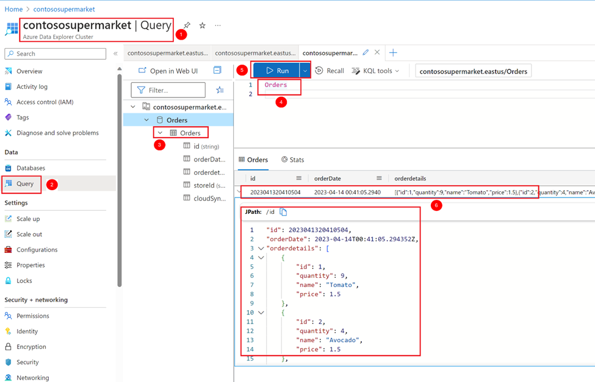Fold the second orderdetails object at line 10
Viewport: 595px width, 382px height.
point(261,313)
